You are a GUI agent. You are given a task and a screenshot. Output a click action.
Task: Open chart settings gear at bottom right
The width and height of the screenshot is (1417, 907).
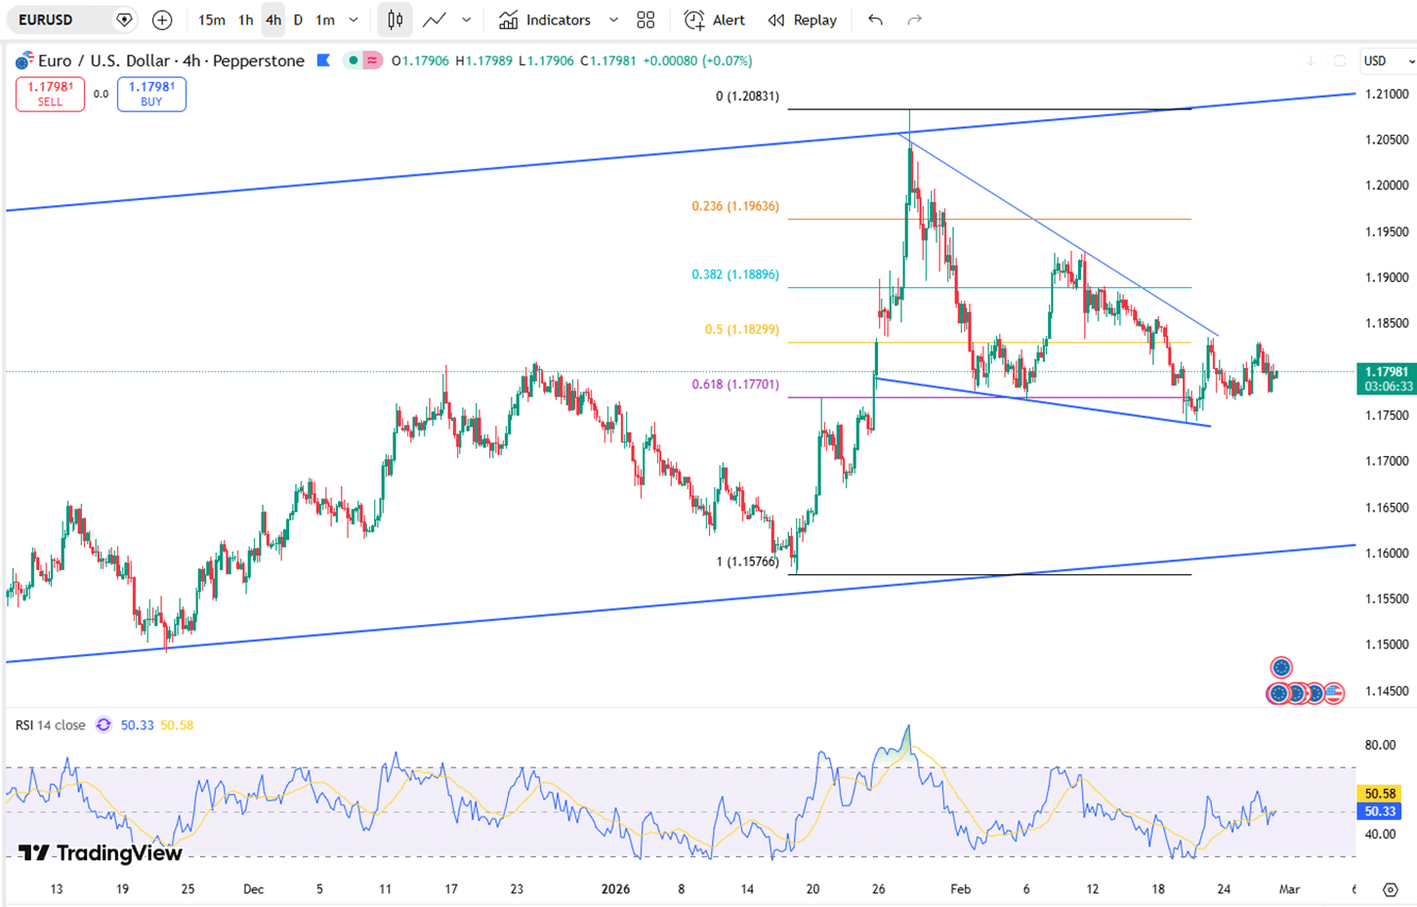click(1390, 889)
